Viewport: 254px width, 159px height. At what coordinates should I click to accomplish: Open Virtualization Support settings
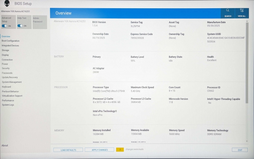tap(12, 96)
